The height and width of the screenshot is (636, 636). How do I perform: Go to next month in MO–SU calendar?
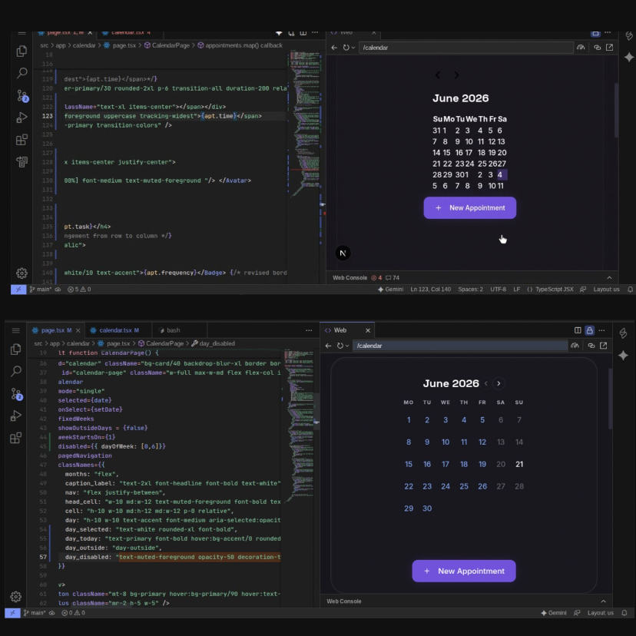(x=499, y=383)
